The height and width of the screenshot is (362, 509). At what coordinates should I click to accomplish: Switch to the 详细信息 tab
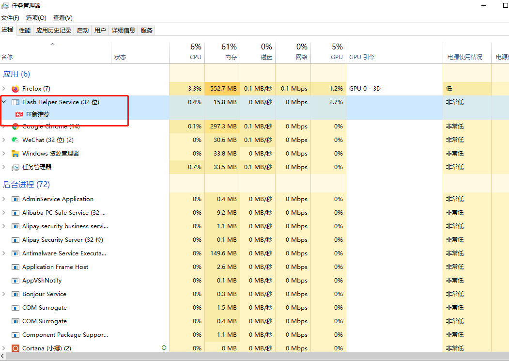(123, 30)
